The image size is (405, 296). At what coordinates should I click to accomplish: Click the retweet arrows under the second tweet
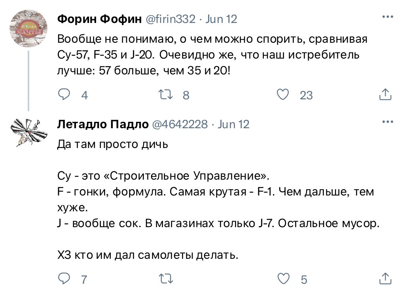[166, 279]
